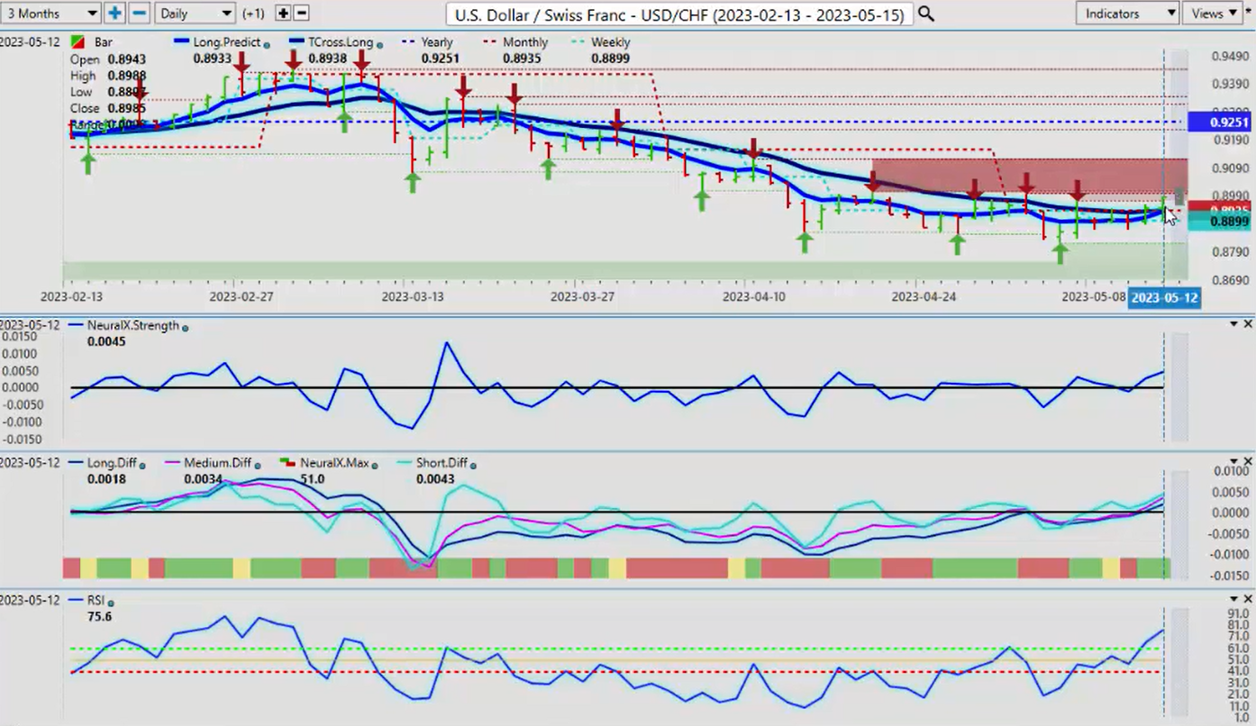Collapse the NeuralX.Strength panel with its arrow
The image size is (1256, 726).
pyautogui.click(x=1233, y=324)
